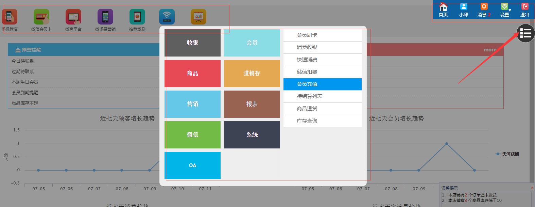Choose highlighted 会员充值 entry
The height and width of the screenshot is (207, 535).
tap(323, 84)
